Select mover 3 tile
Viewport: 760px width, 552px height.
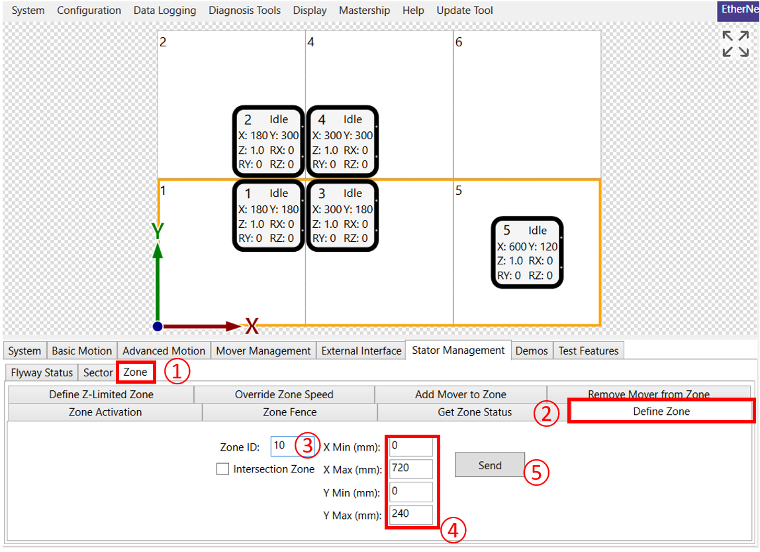point(342,215)
